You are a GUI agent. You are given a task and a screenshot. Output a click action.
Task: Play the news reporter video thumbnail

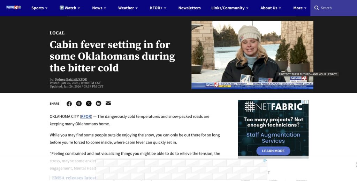point(252,55)
